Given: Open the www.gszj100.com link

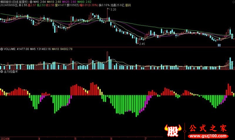Looking at the screenshot, I should pos(208,136).
